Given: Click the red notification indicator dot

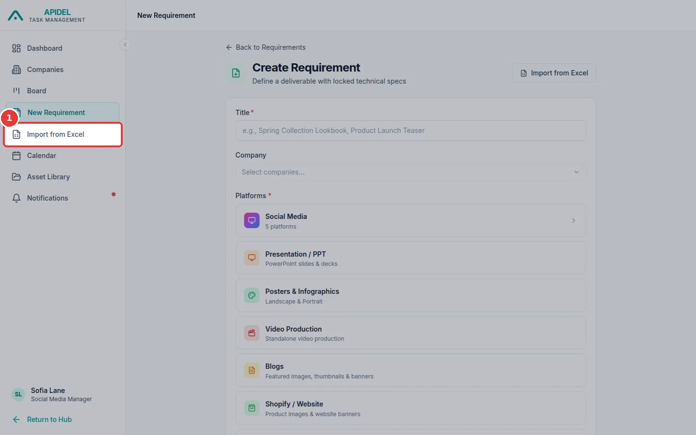Looking at the screenshot, I should [x=114, y=194].
